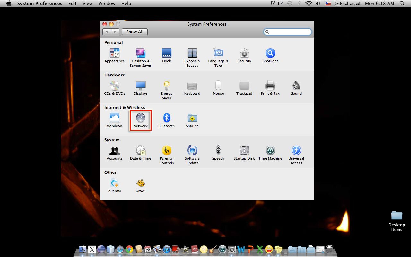Select the Universal Access pane
Screen dimensions: 411x257
pyautogui.click(x=296, y=150)
